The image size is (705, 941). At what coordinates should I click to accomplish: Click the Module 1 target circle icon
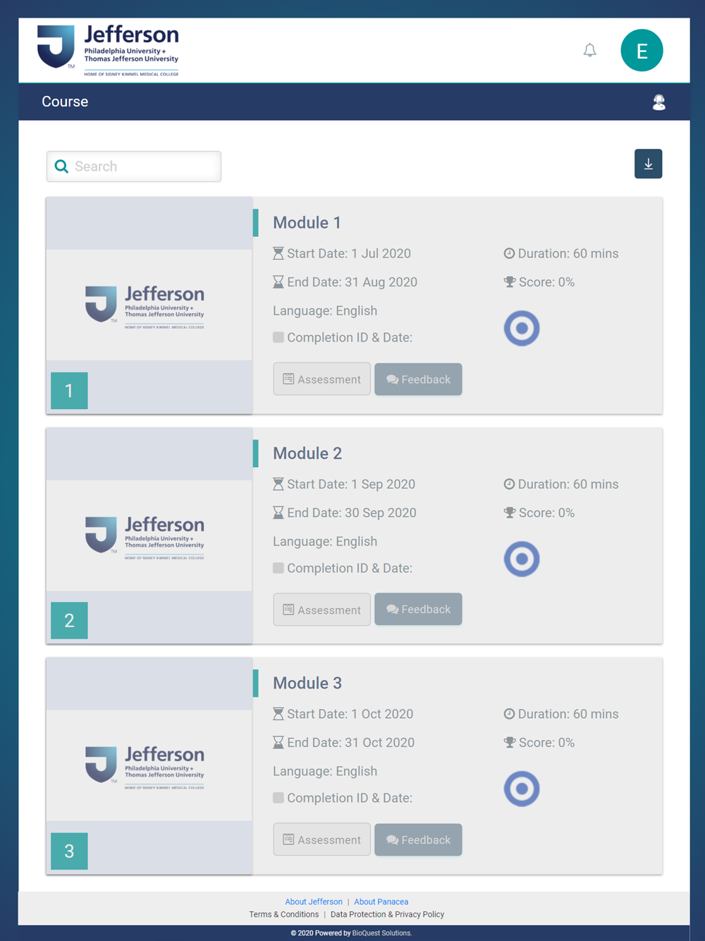coord(522,328)
